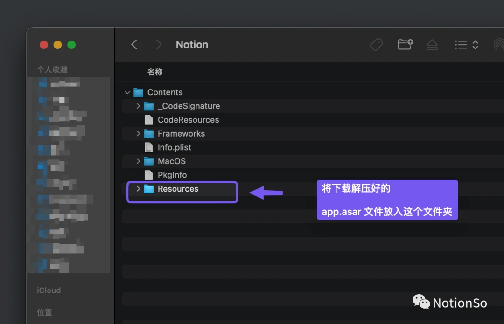Expand the Frameworks folder

coord(138,134)
